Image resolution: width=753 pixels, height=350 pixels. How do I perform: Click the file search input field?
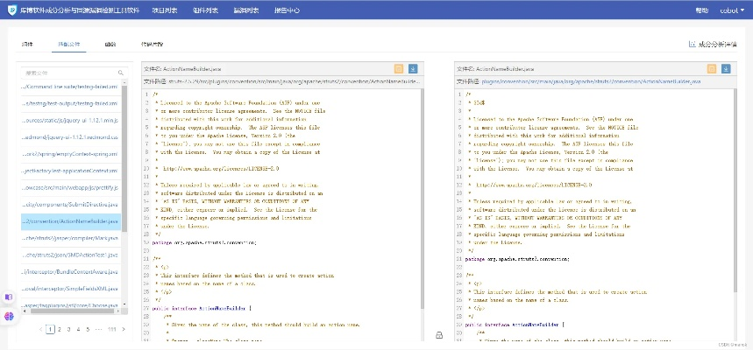tap(70, 73)
